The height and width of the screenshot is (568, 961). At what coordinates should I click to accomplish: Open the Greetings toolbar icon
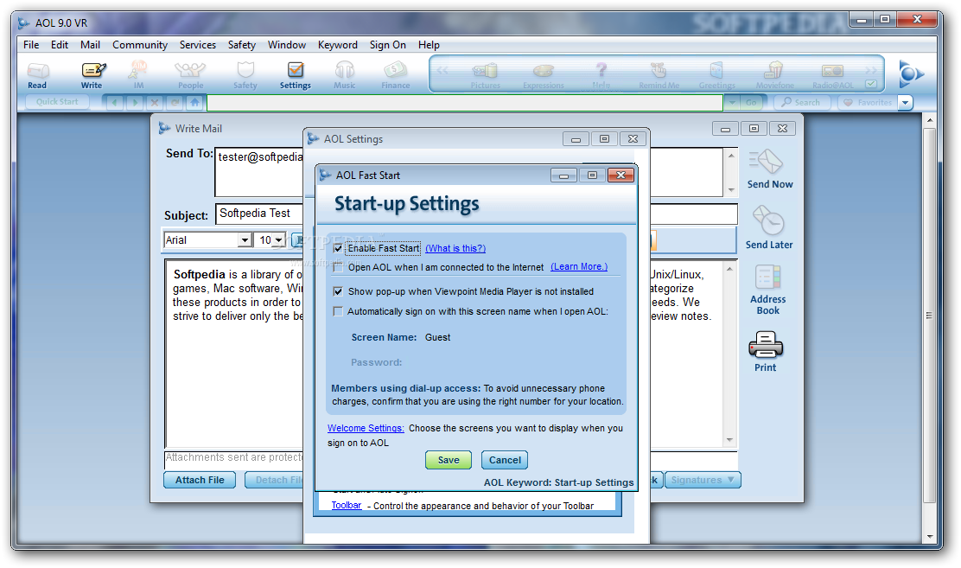pyautogui.click(x=717, y=76)
